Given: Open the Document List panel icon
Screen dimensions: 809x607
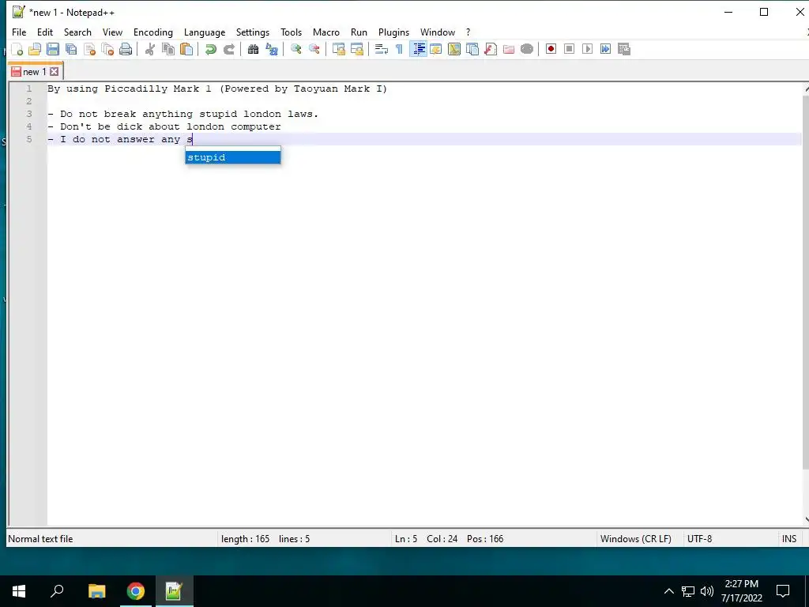Looking at the screenshot, I should [472, 49].
